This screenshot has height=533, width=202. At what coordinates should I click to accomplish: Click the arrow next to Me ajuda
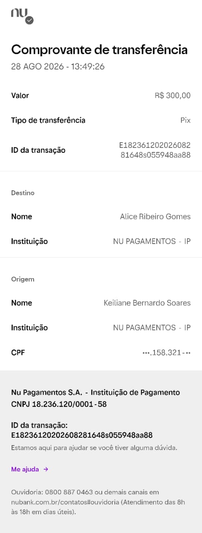[x=46, y=469]
